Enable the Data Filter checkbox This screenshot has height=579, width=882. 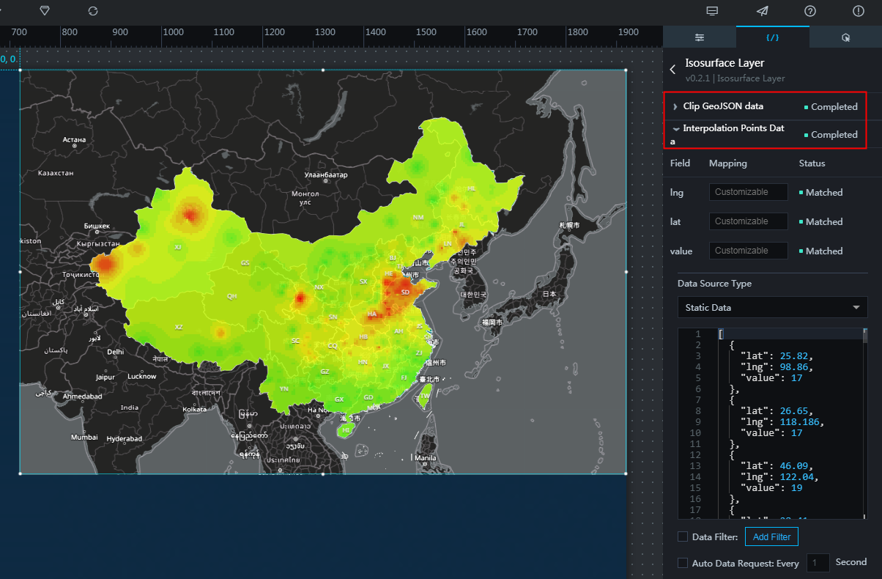point(683,536)
